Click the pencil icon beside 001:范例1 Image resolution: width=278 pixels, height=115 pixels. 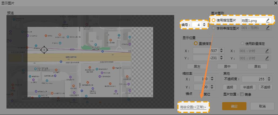(x=267, y=28)
